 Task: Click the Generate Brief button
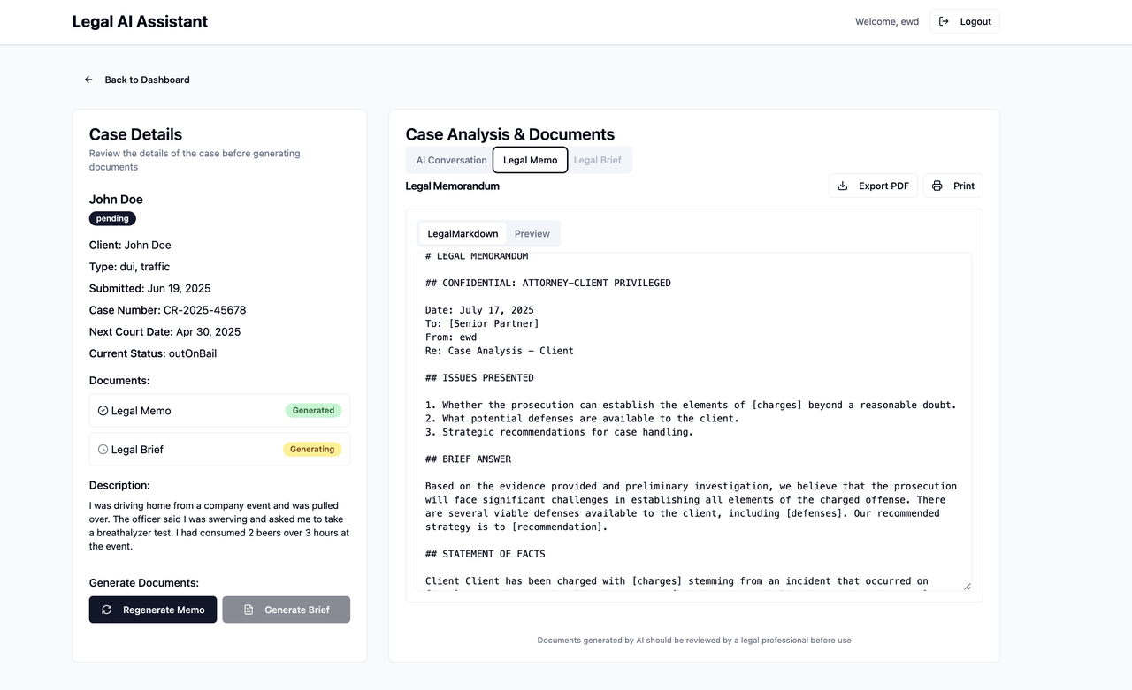[286, 610]
